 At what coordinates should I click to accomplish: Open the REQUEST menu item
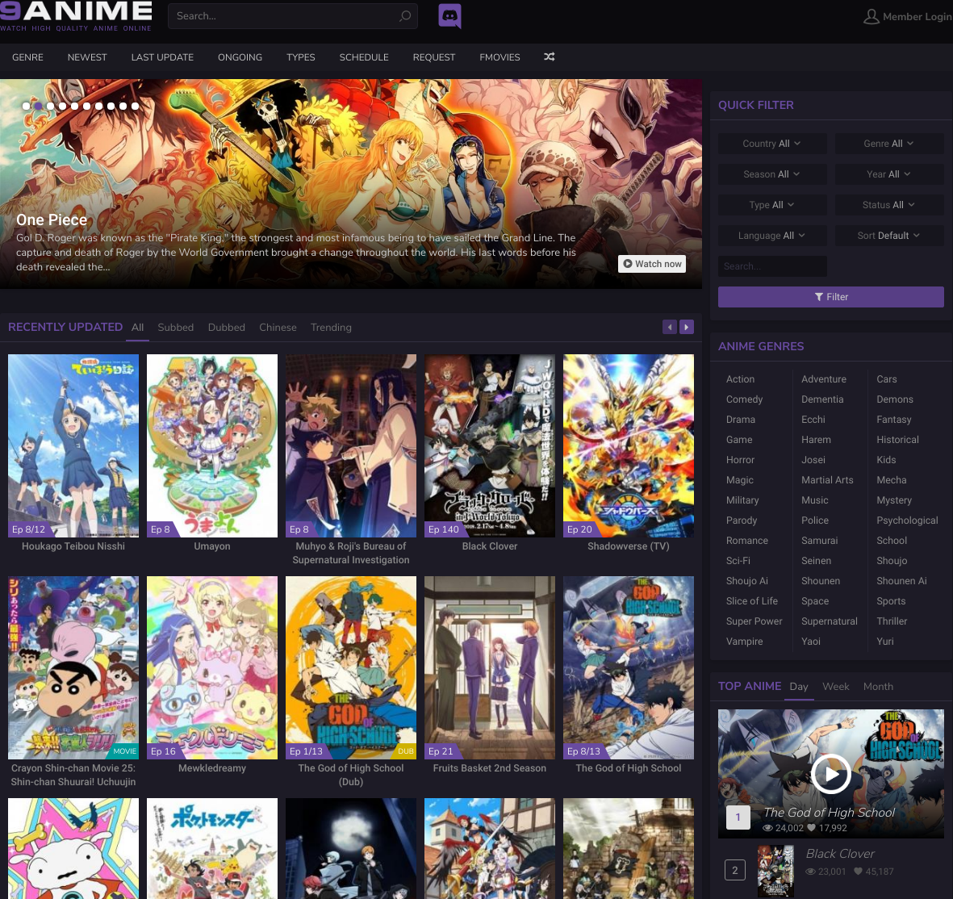click(x=434, y=57)
